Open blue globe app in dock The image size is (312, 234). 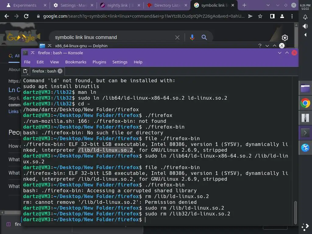coord(305,148)
